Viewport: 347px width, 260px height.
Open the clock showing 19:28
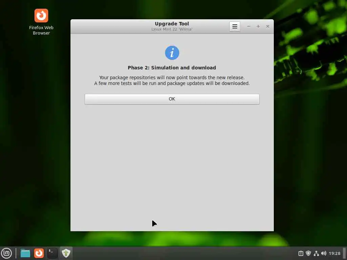[x=334, y=253]
